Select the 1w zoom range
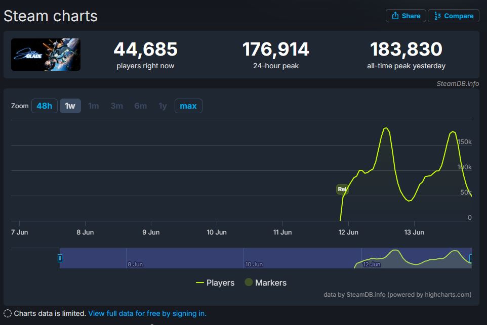487x325 pixels. click(x=70, y=106)
